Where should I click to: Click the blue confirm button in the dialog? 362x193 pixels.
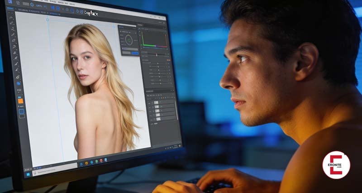[x=135, y=53]
